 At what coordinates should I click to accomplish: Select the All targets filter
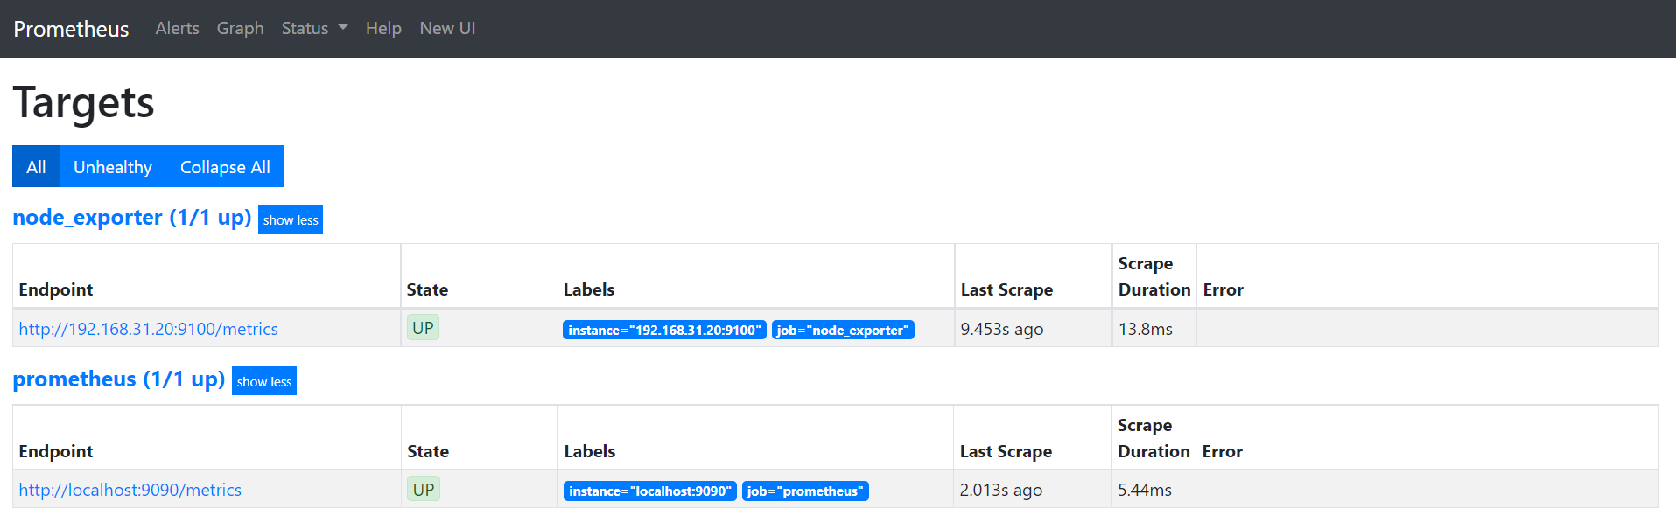point(36,166)
